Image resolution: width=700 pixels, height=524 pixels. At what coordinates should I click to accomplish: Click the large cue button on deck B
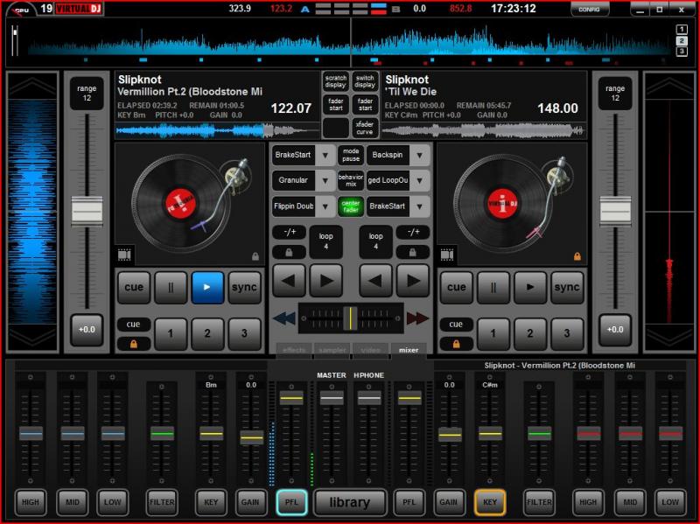(456, 288)
